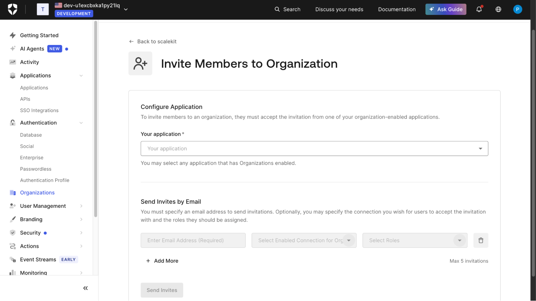Open the Select Roles dropdown
The width and height of the screenshot is (536, 301).
click(415, 240)
